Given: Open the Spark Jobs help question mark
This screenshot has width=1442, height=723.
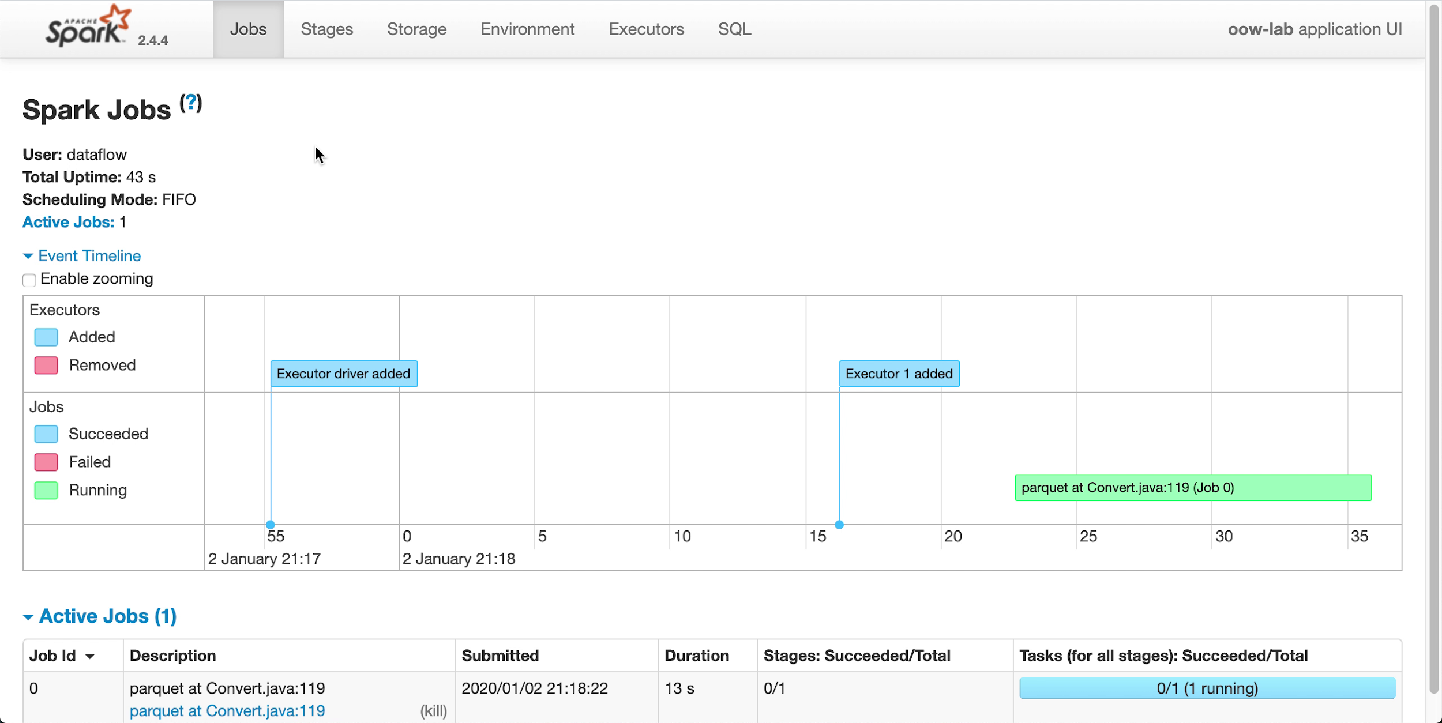Looking at the screenshot, I should click(x=190, y=103).
